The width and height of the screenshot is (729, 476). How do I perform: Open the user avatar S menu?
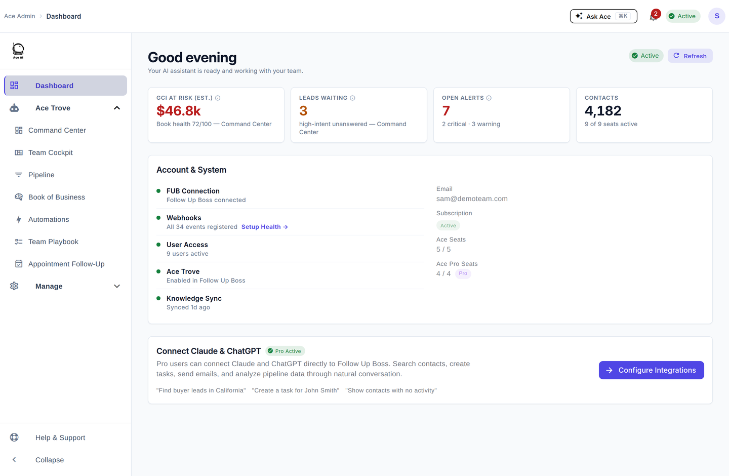[717, 16]
